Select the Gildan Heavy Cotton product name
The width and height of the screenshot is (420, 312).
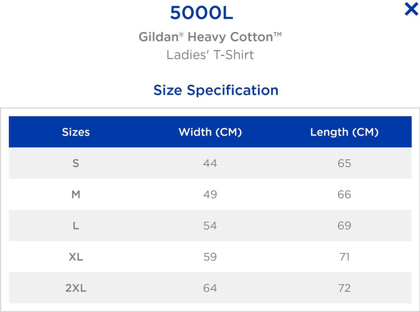(210, 37)
